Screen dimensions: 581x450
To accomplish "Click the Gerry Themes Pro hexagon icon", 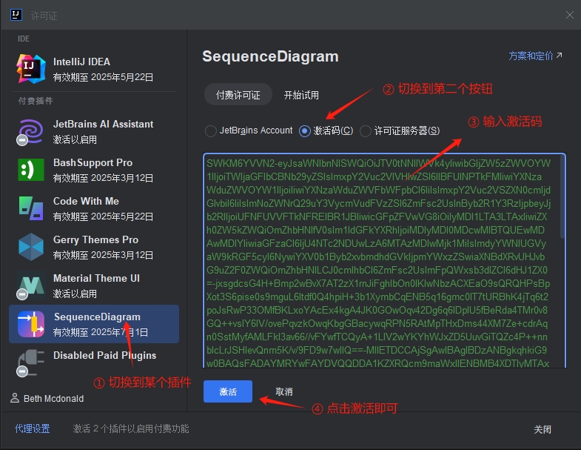I will pos(31,247).
